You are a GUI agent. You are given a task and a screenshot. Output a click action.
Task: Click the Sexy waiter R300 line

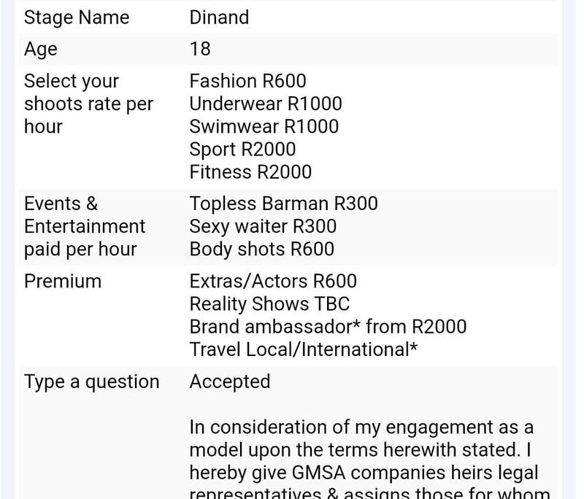(x=263, y=227)
